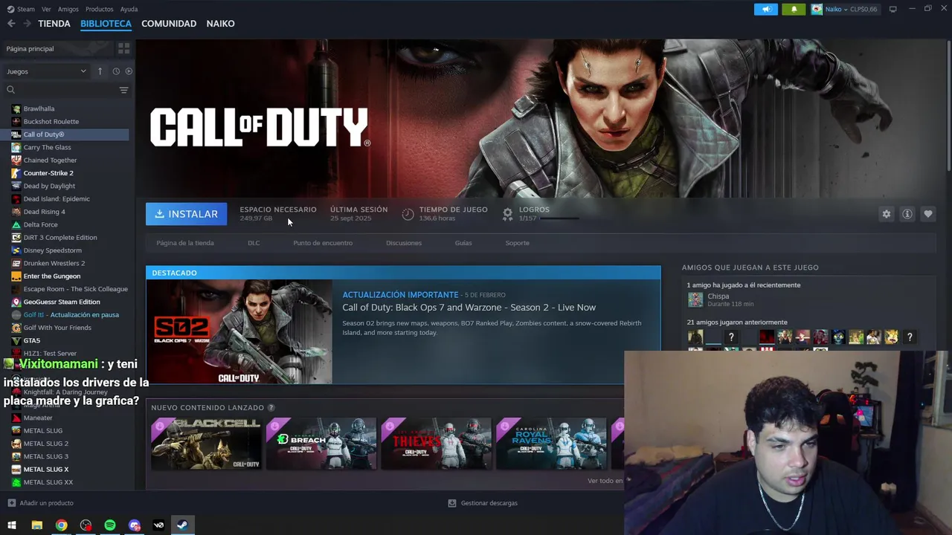Select Golf It! in the list
This screenshot has width=952, height=535.
coord(71,315)
